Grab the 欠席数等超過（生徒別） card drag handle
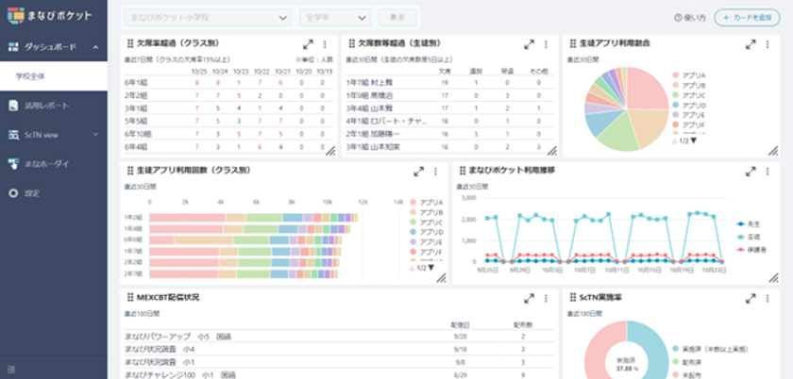793x379 pixels. pos(351,43)
